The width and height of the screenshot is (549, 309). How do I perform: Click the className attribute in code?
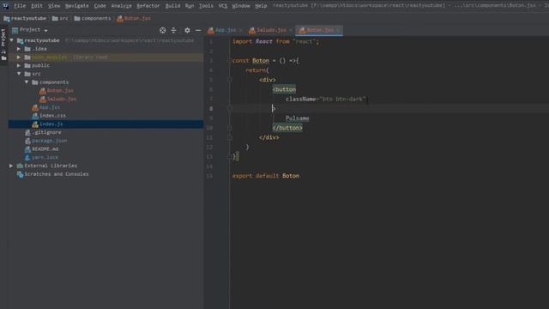300,100
